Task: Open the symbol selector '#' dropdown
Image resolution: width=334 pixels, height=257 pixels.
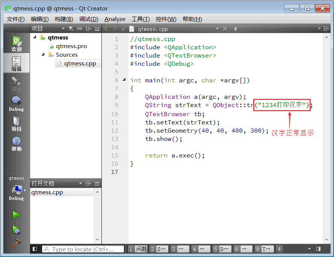Action: click(235, 29)
